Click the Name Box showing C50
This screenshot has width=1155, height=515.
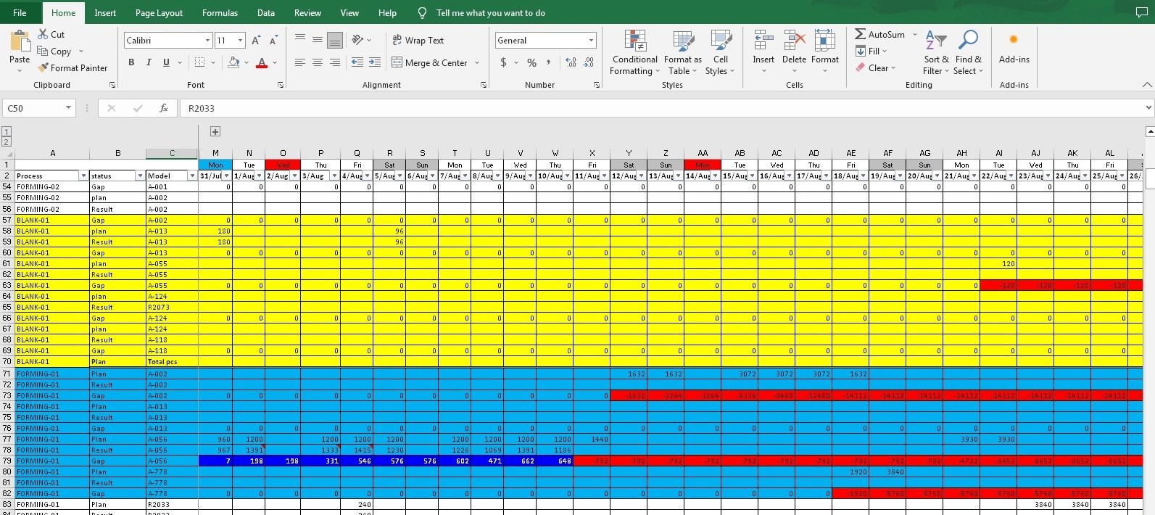33,108
